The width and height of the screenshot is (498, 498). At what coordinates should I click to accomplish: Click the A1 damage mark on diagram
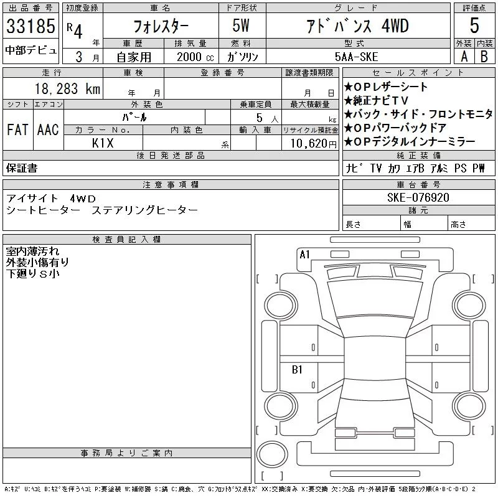pyautogui.click(x=304, y=255)
